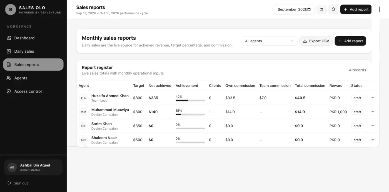The image size is (389, 192).
Task: Click the Agent column header
Action: 84,86
